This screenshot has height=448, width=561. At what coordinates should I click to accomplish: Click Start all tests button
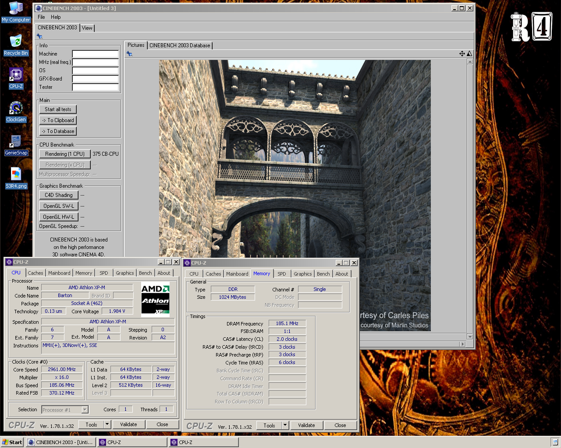pyautogui.click(x=58, y=109)
